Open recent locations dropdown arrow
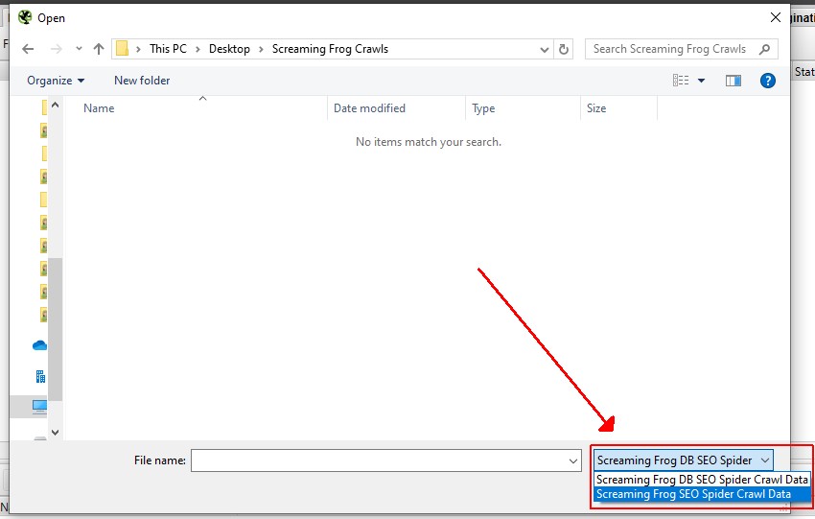The width and height of the screenshot is (815, 519). pyautogui.click(x=79, y=49)
